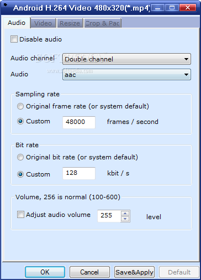
Task: Select Original bit rate radio option
Action: [x=20, y=157]
